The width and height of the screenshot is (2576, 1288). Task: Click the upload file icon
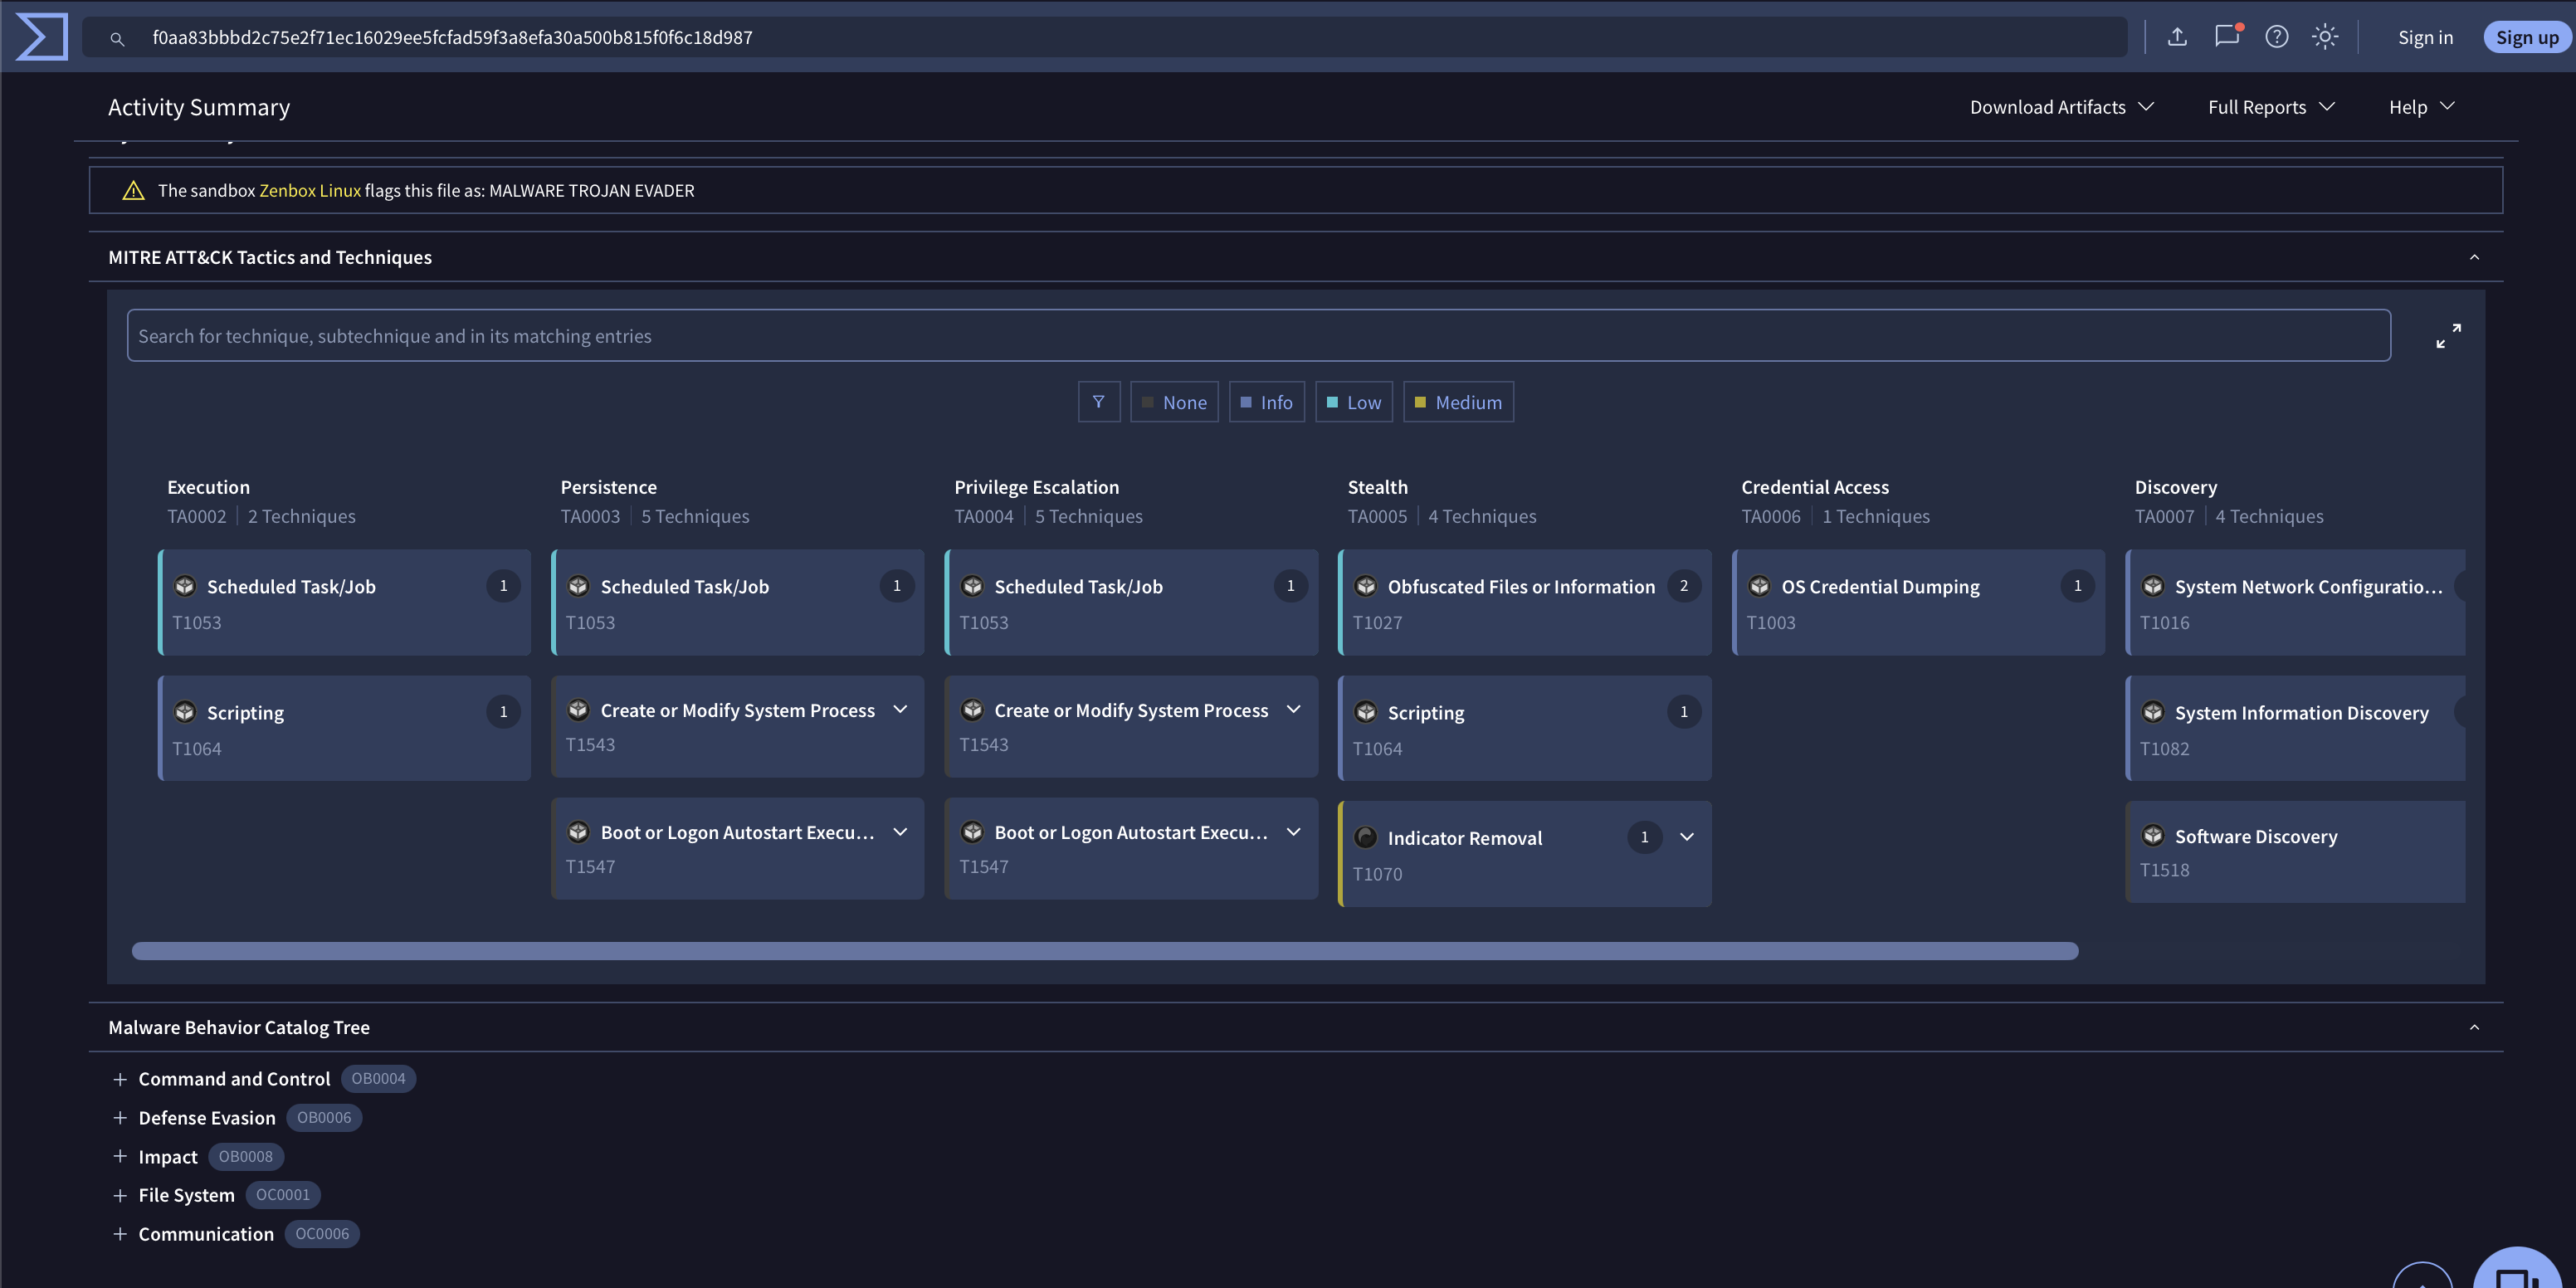[x=2177, y=37]
